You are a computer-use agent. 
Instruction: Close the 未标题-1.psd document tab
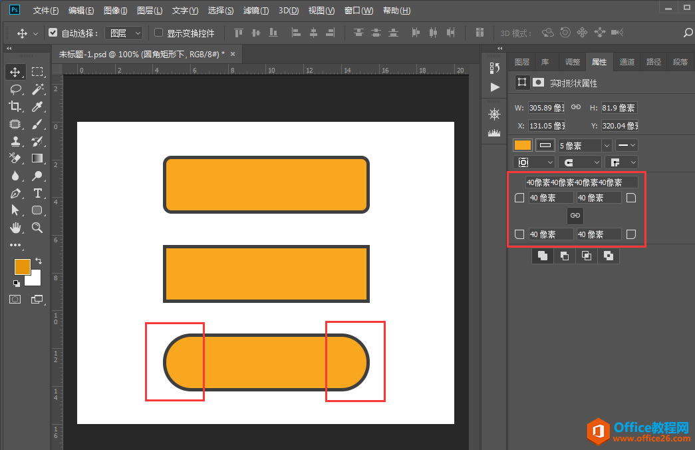[233, 54]
